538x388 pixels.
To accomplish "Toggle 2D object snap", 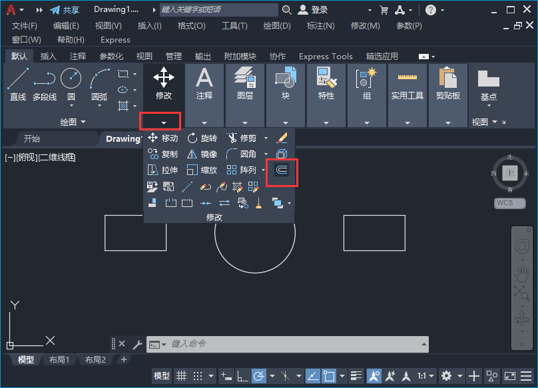I will coord(329,376).
